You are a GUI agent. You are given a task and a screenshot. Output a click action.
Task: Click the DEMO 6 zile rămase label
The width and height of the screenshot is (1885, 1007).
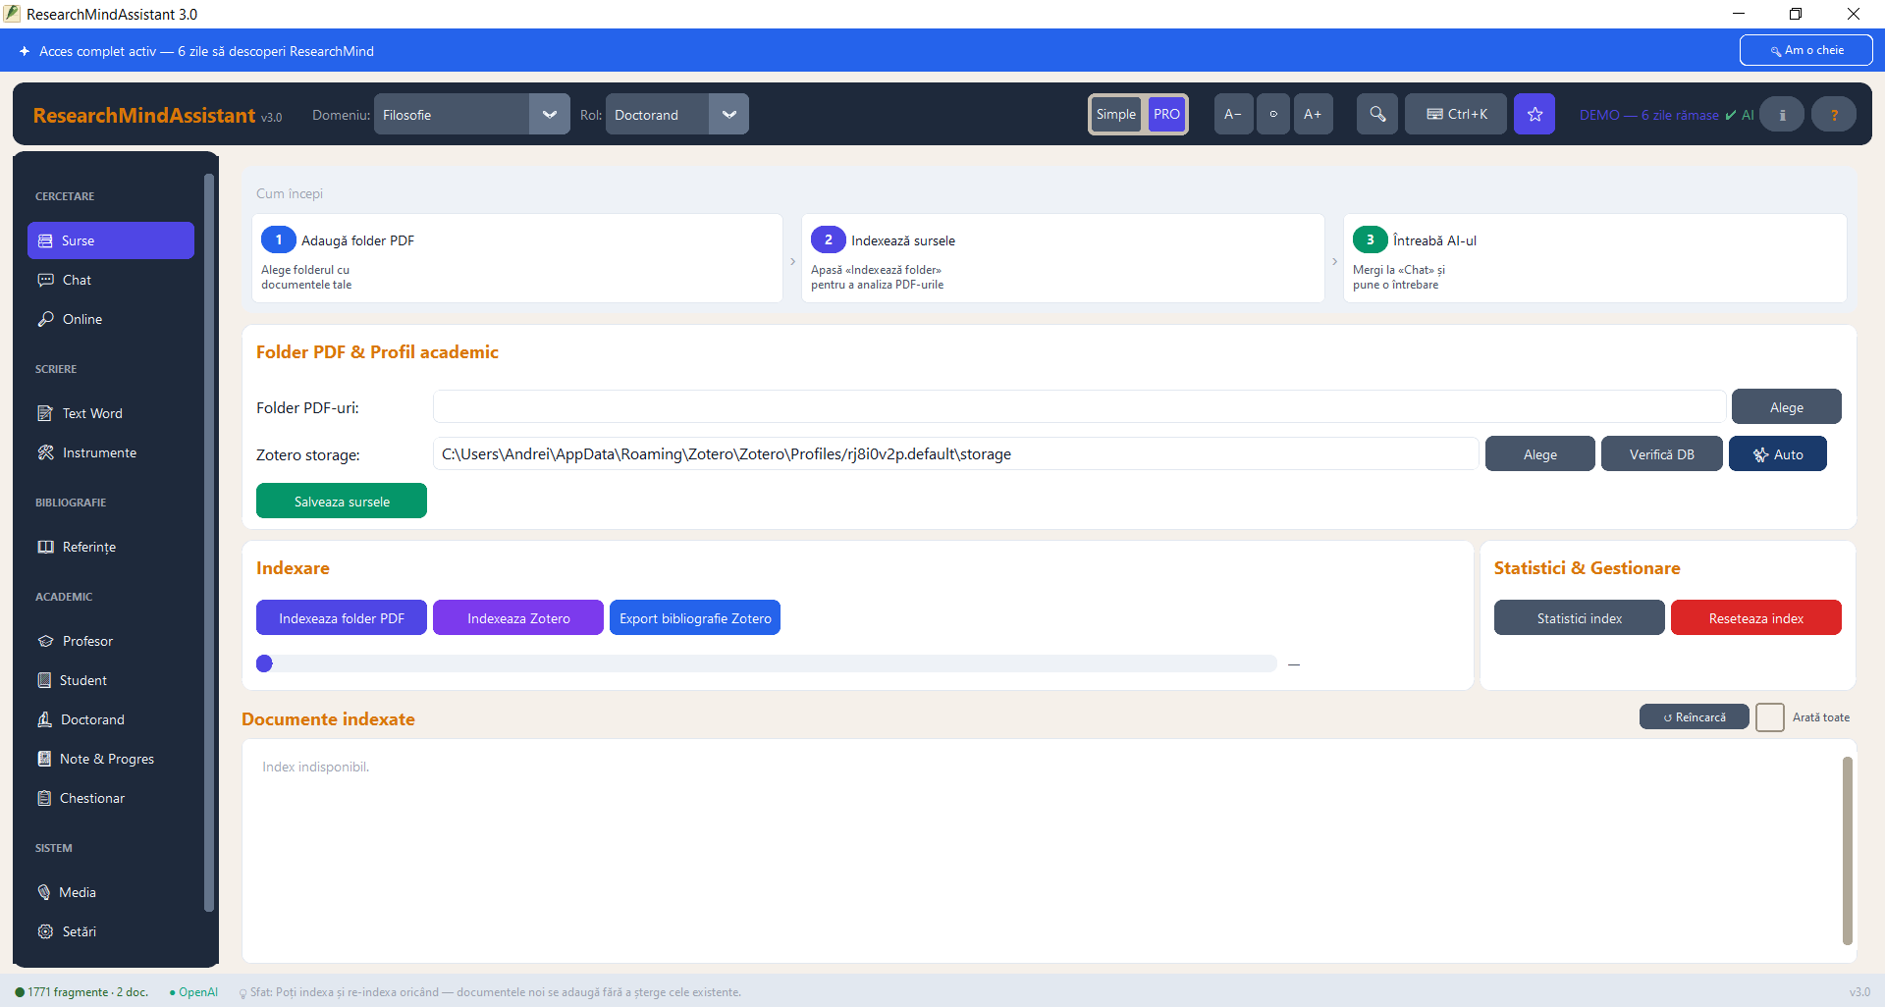tap(1648, 115)
